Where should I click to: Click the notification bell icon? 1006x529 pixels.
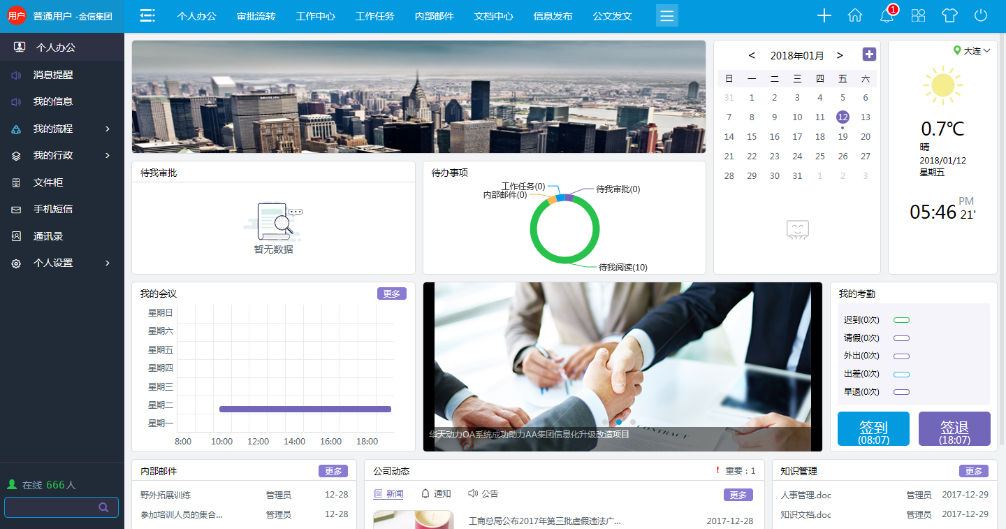(x=887, y=16)
